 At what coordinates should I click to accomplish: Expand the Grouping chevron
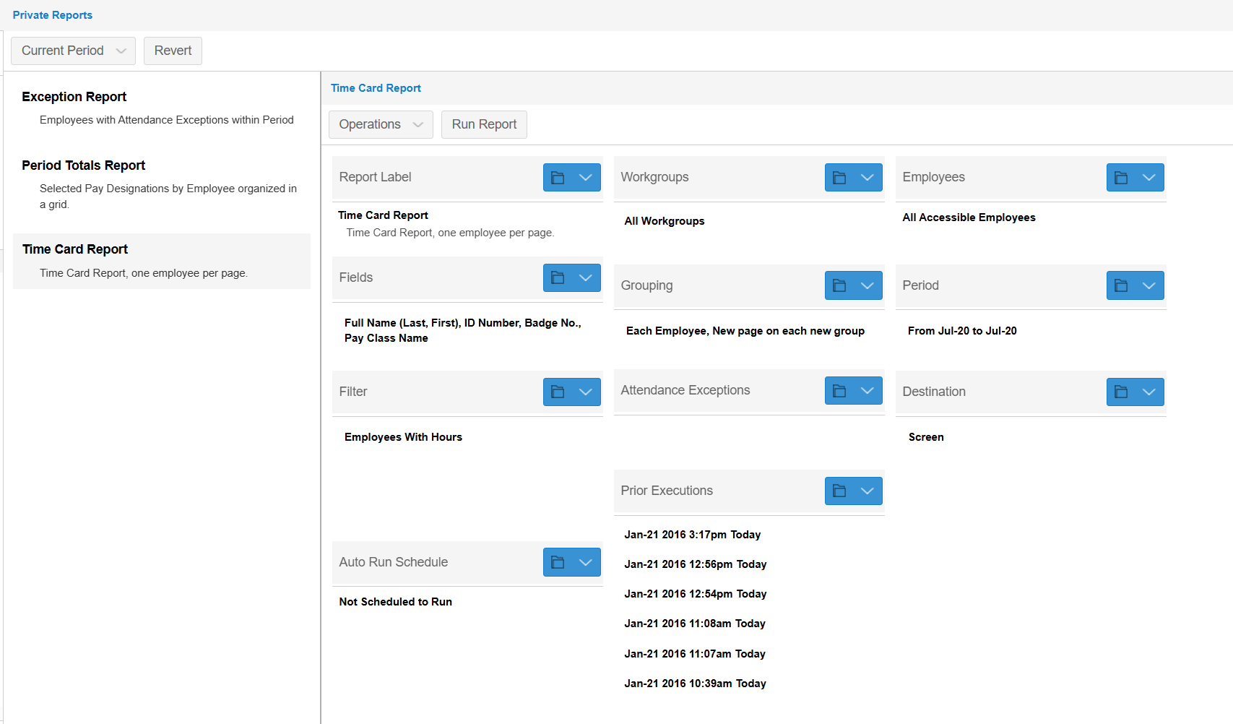pos(868,286)
